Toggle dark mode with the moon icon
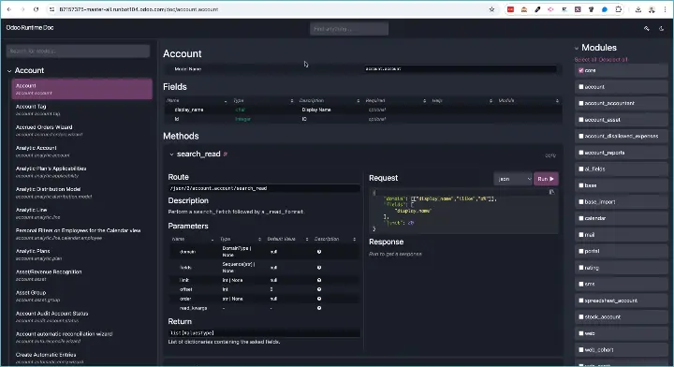This screenshot has width=674, height=367. pos(661,28)
